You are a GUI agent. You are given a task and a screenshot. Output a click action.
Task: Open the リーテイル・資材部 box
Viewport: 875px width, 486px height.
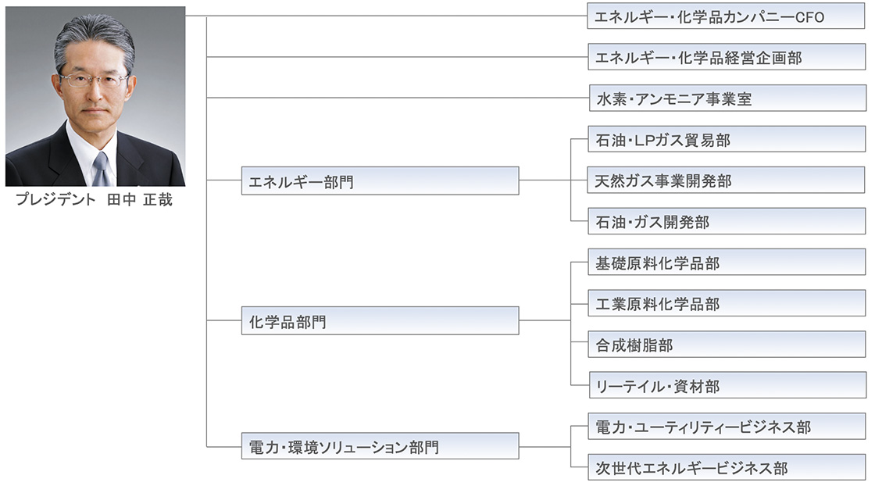[x=727, y=385]
